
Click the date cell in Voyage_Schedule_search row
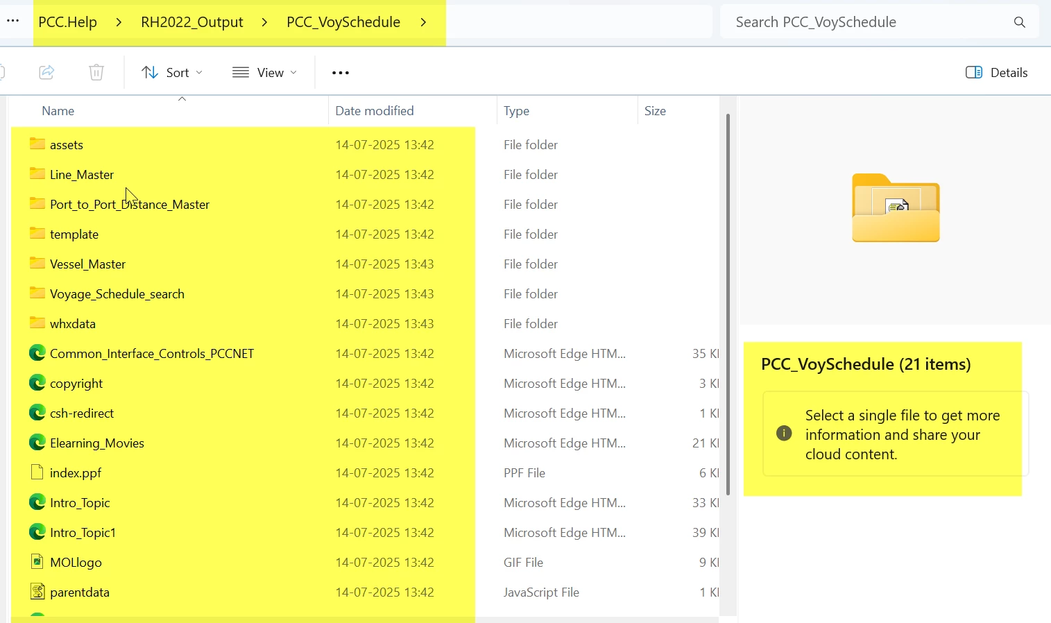coord(385,293)
